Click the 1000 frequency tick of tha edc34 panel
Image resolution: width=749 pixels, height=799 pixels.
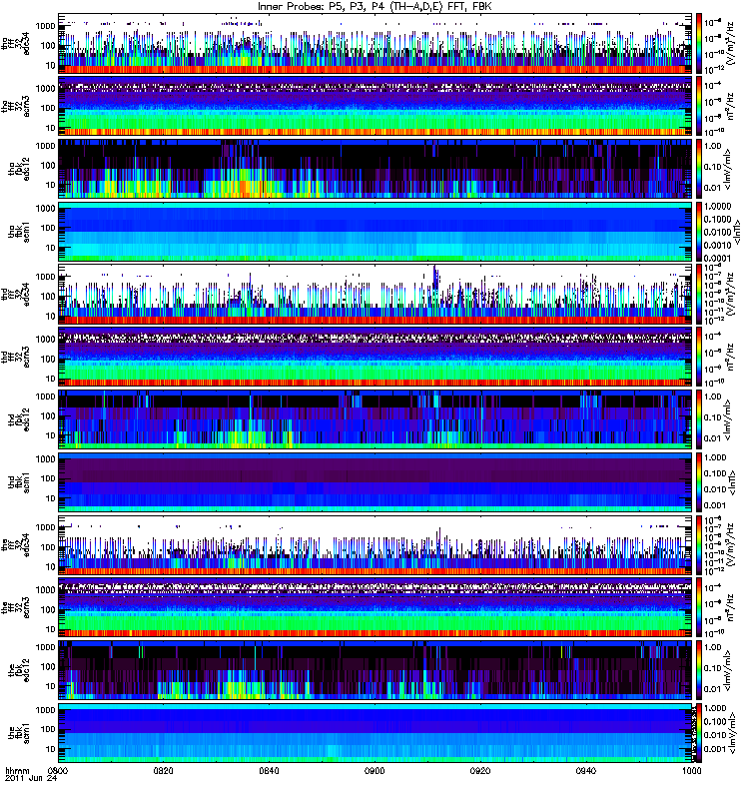coord(45,26)
